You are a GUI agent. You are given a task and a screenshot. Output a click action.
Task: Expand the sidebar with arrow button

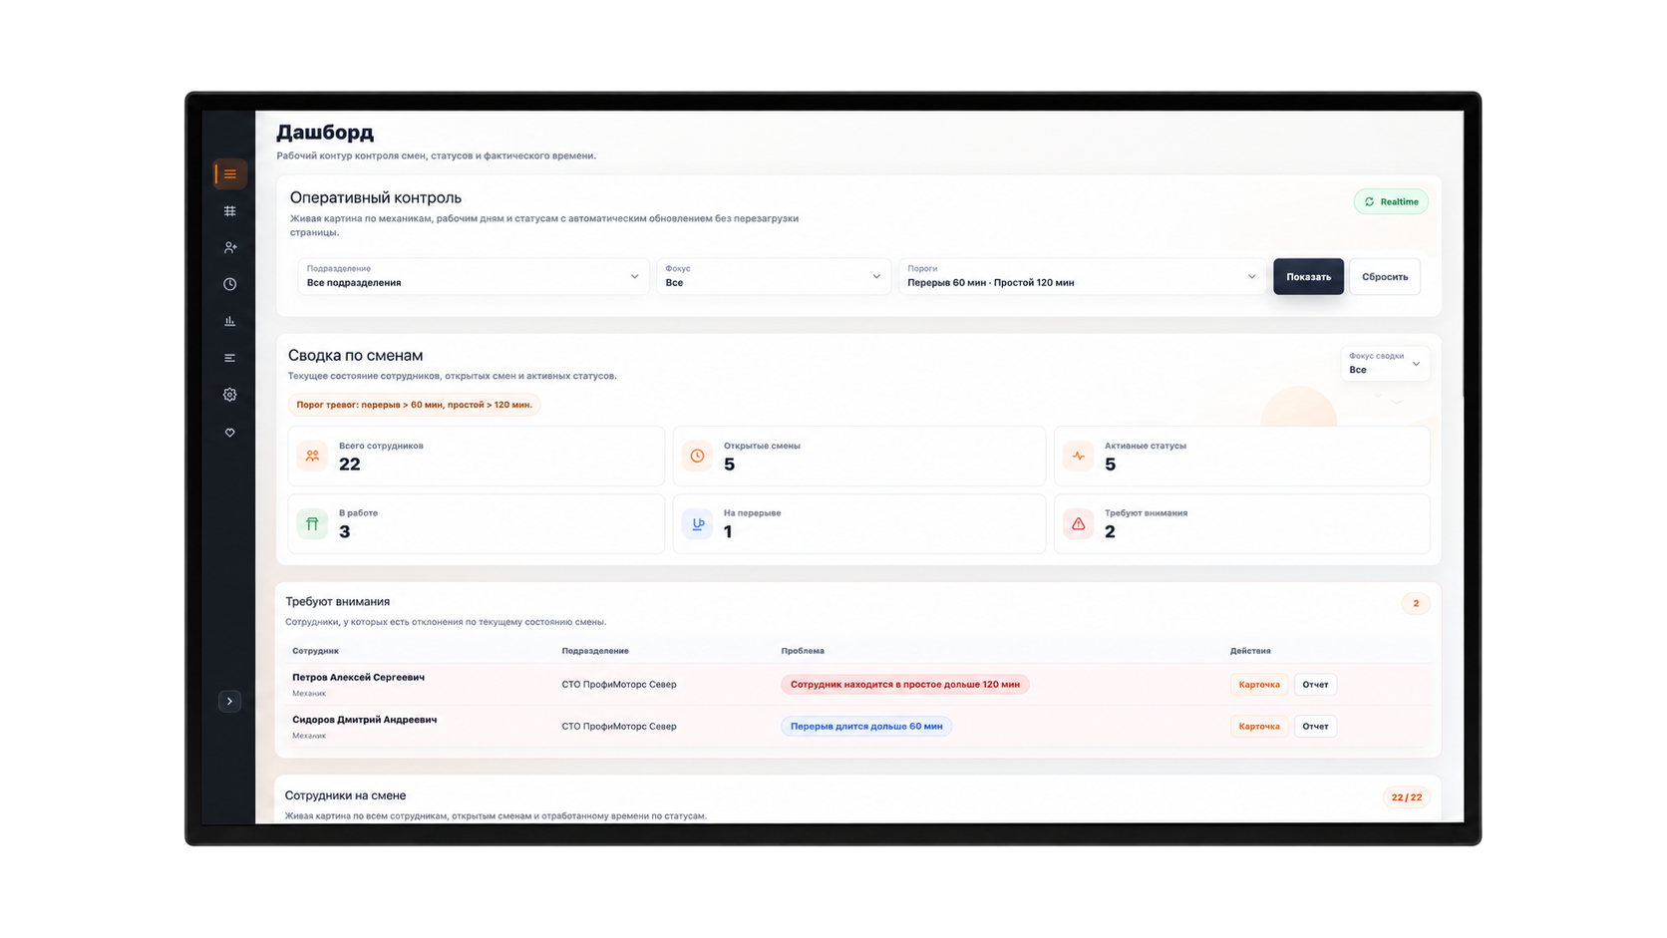pyautogui.click(x=229, y=702)
